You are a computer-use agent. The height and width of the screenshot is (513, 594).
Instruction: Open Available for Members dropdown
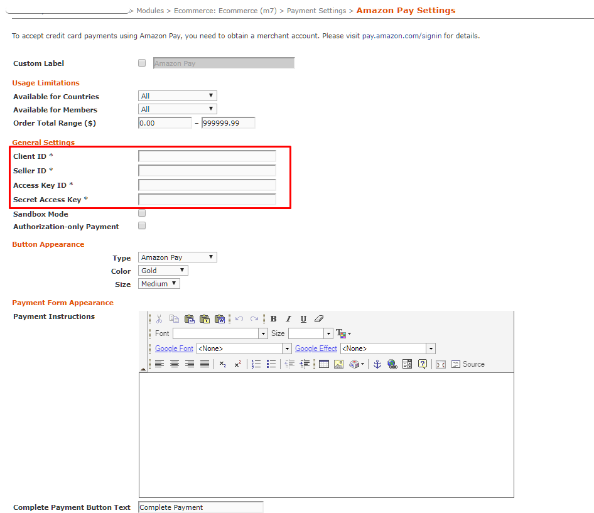177,109
